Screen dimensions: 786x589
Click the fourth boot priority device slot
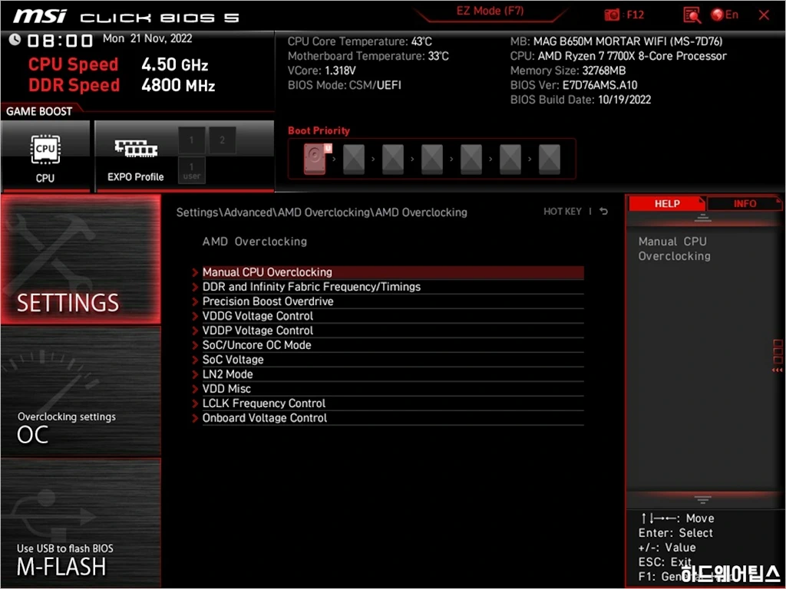(432, 159)
